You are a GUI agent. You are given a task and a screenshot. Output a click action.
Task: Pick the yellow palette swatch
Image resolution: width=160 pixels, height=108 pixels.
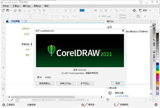(x=157, y=72)
